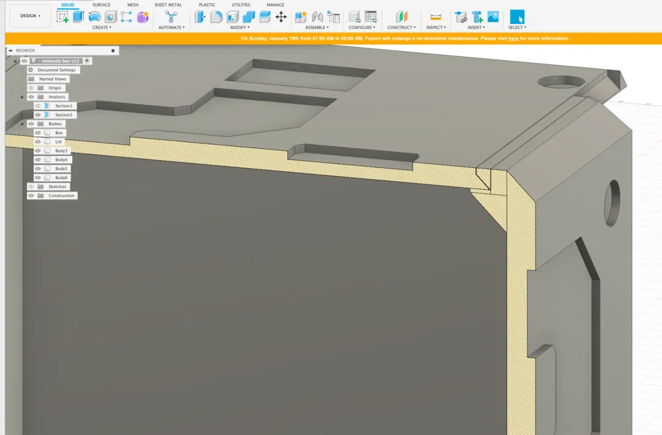The height and width of the screenshot is (435, 662).
Task: Hide the Section2 analysis
Action: click(x=38, y=114)
